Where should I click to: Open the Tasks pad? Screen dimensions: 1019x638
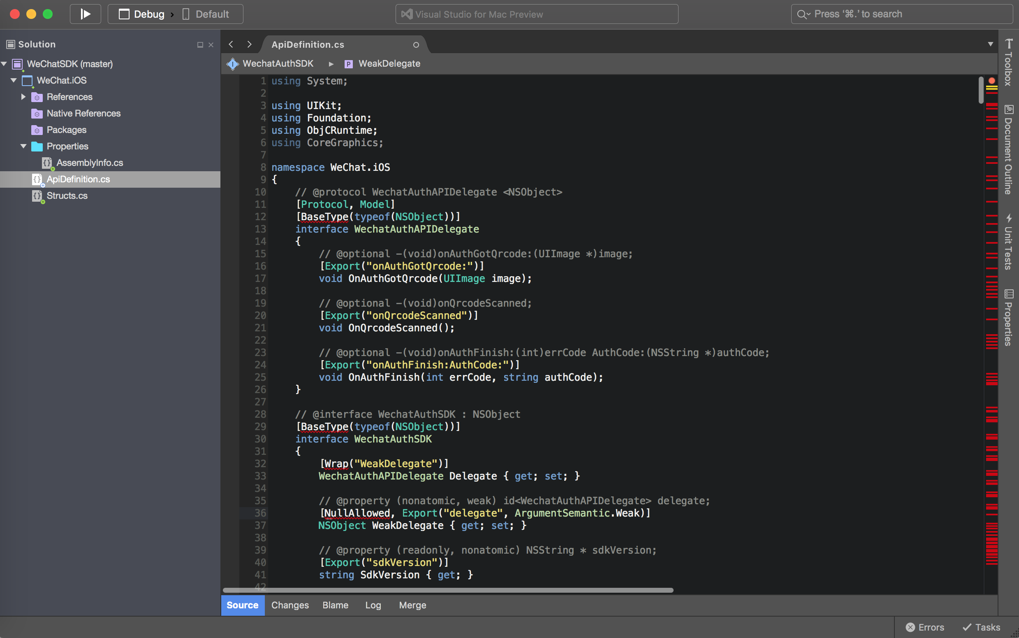tap(982, 627)
